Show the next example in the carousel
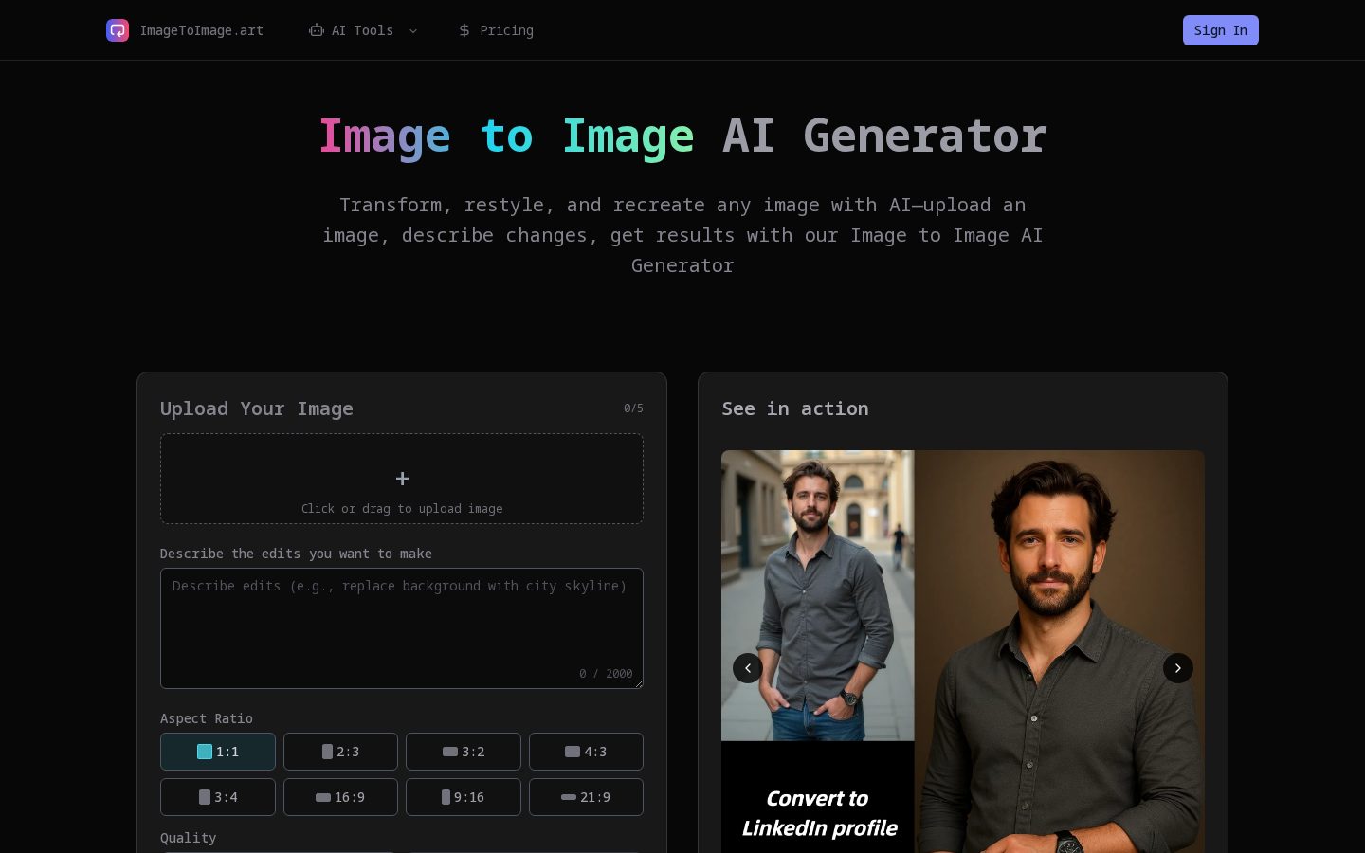Image resolution: width=1365 pixels, height=853 pixels. coord(1178,668)
